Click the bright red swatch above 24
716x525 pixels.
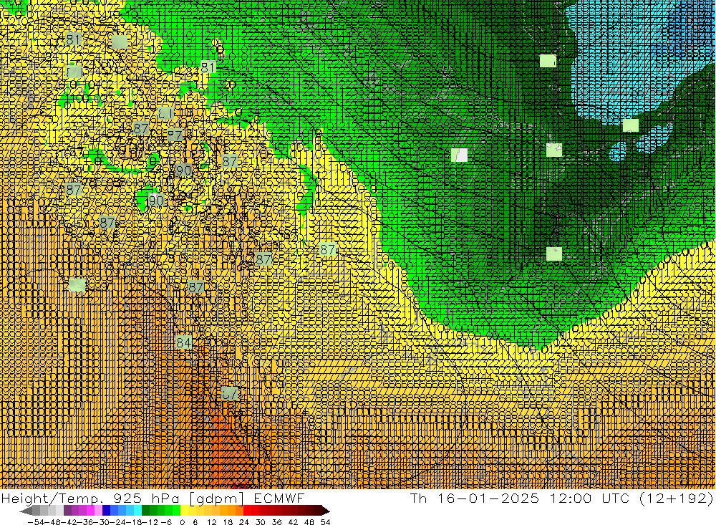pyautogui.click(x=247, y=511)
